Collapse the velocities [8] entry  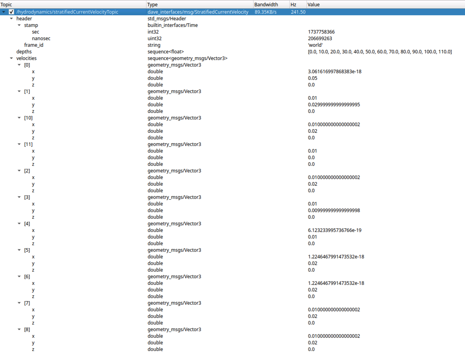(19, 329)
